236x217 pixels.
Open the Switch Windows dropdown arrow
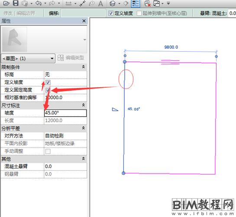pyautogui.click(x=162, y=3)
